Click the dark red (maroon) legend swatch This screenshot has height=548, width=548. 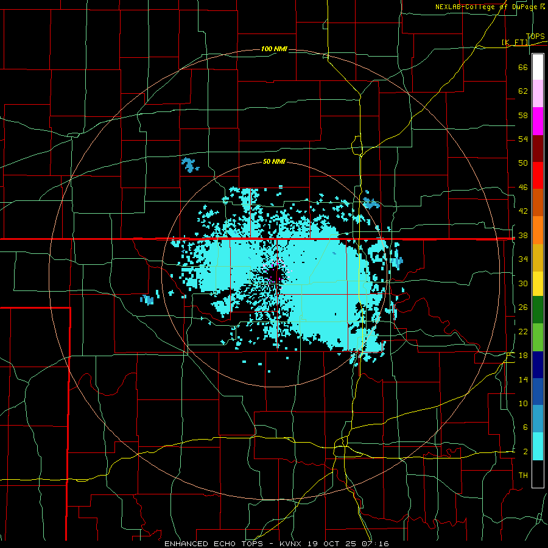point(538,148)
